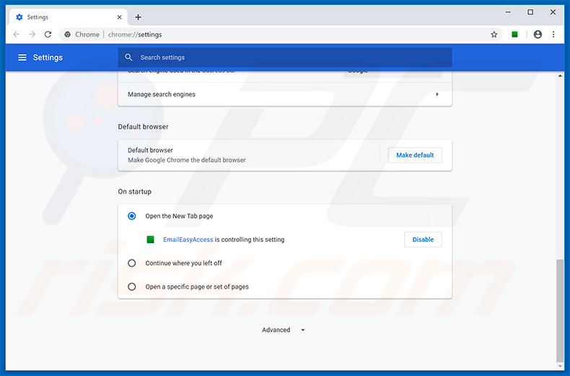570x376 pixels.
Task: Select Open a specific page or set of pages
Action: pos(131,287)
